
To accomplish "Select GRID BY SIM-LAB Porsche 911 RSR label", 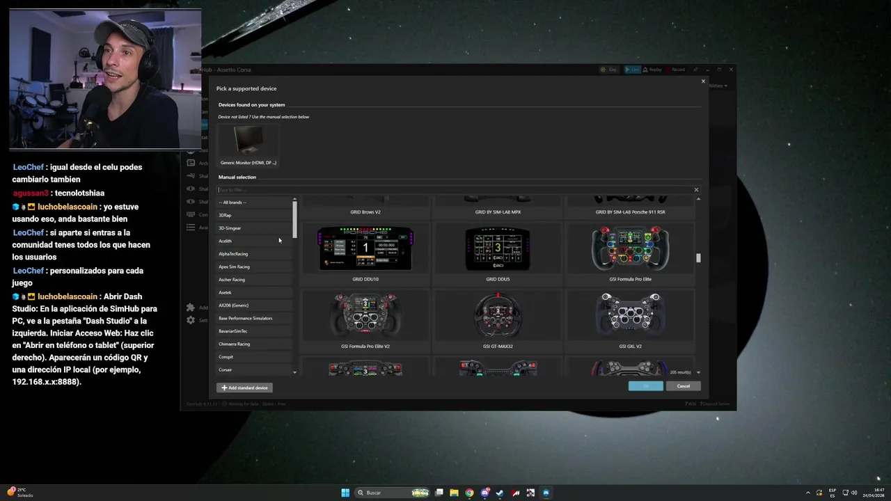I will 630,212.
